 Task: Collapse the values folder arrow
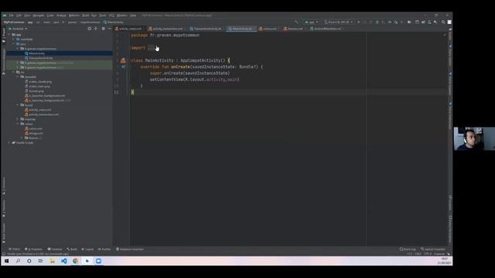coord(17,124)
